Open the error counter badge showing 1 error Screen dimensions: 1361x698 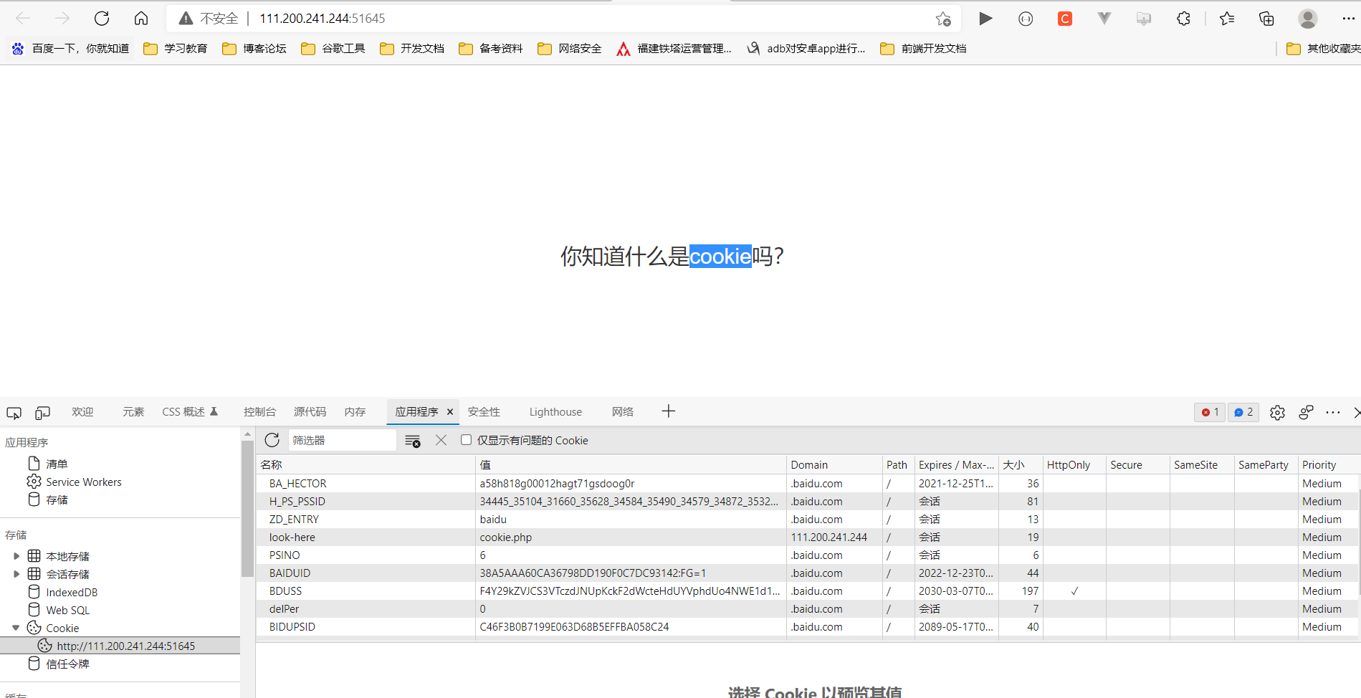(x=1209, y=412)
